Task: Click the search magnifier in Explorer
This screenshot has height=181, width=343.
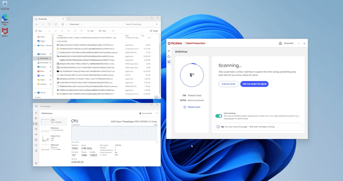Action: [157, 24]
